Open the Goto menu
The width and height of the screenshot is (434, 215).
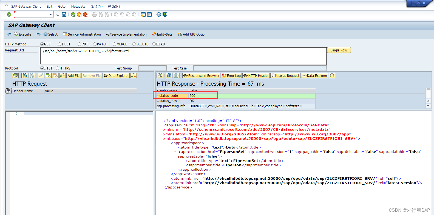[x=62, y=6]
